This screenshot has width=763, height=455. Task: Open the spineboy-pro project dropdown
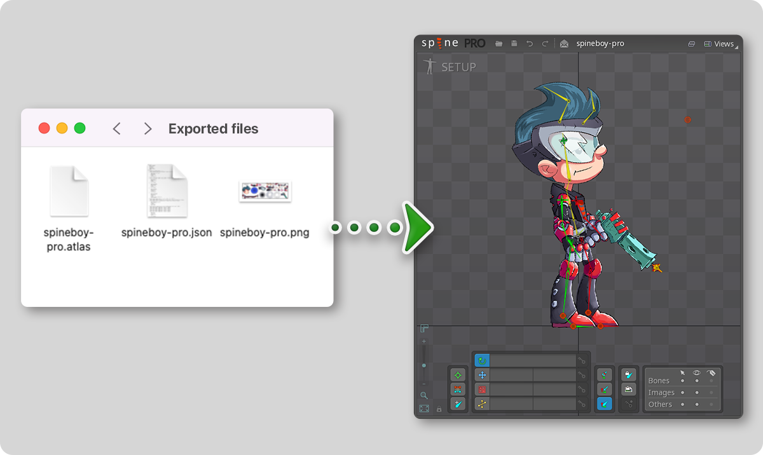[x=599, y=44]
